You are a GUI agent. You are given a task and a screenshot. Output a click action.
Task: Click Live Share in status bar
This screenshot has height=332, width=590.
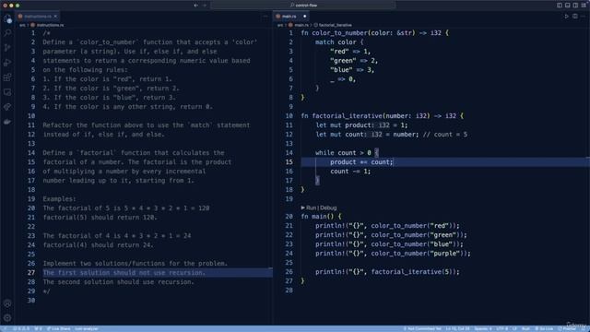pos(58,328)
